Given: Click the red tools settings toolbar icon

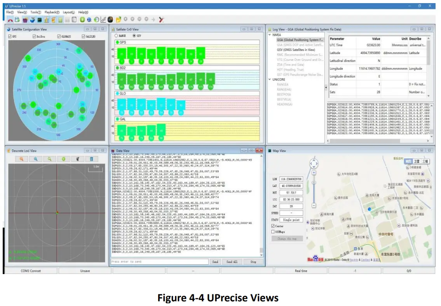Looking at the screenshot, I should [x=161, y=19].
